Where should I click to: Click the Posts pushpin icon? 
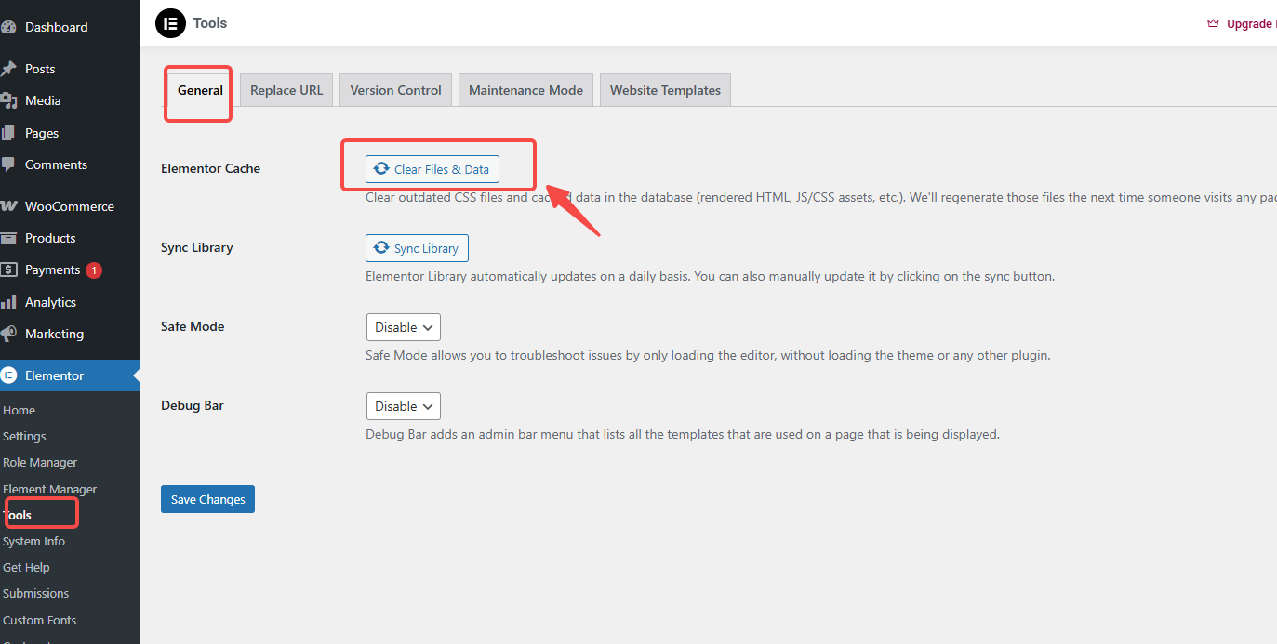pyautogui.click(x=8, y=69)
